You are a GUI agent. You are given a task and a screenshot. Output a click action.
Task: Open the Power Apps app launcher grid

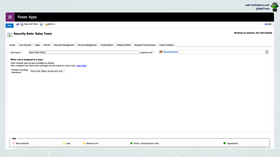pos(10,17)
